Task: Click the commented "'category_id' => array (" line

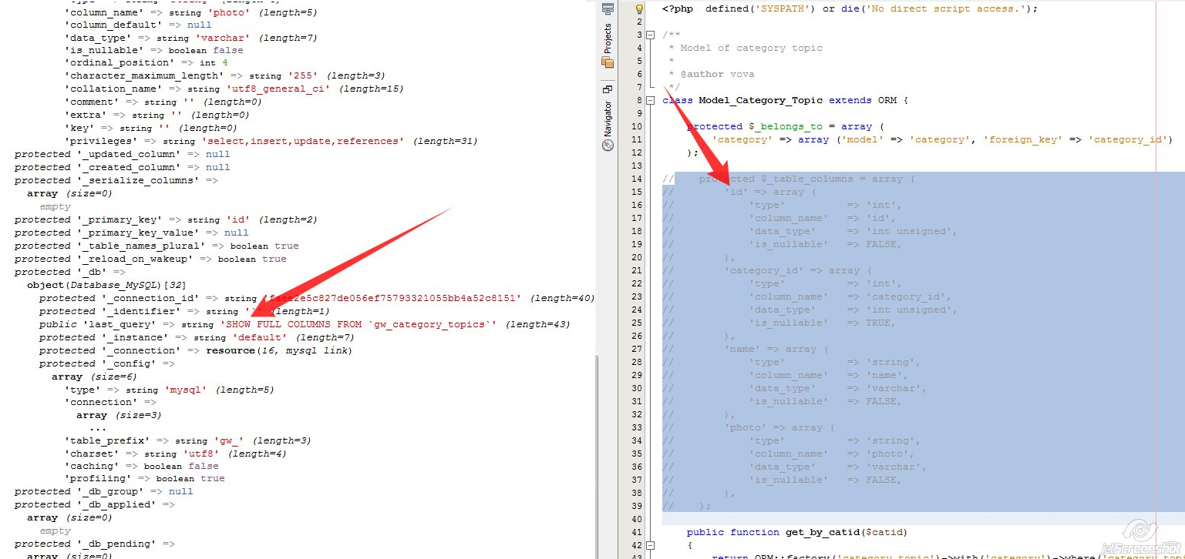Action: [x=798, y=270]
